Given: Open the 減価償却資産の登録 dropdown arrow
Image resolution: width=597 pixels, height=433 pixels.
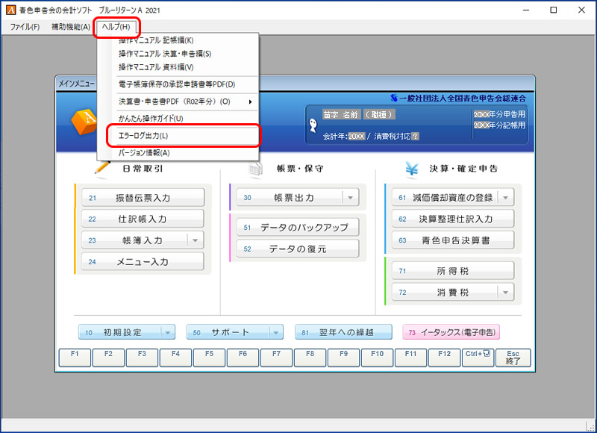Looking at the screenshot, I should 505,198.
